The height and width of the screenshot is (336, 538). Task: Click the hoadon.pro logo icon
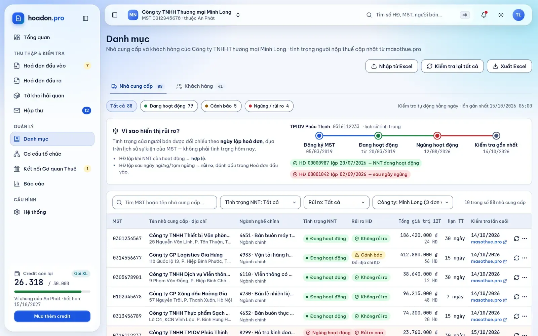[x=18, y=18]
